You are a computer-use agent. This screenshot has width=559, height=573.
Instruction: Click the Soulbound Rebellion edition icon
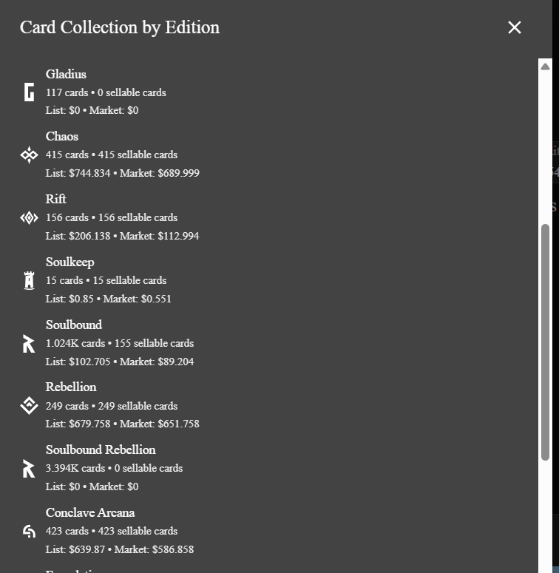coord(29,468)
